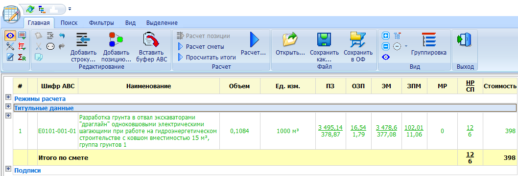This screenshot has width=518, height=176.
Task: Run Расчет сметы
Action: click(201, 46)
